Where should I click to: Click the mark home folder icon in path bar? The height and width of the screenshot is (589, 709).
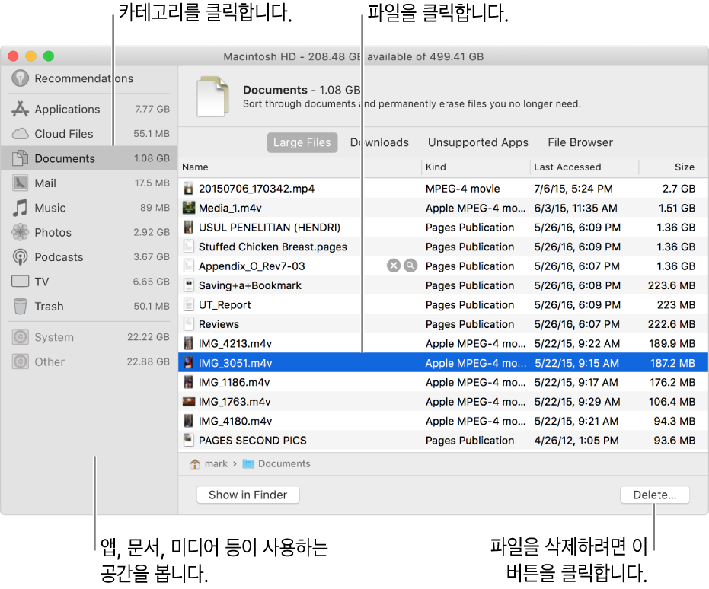coord(195,464)
